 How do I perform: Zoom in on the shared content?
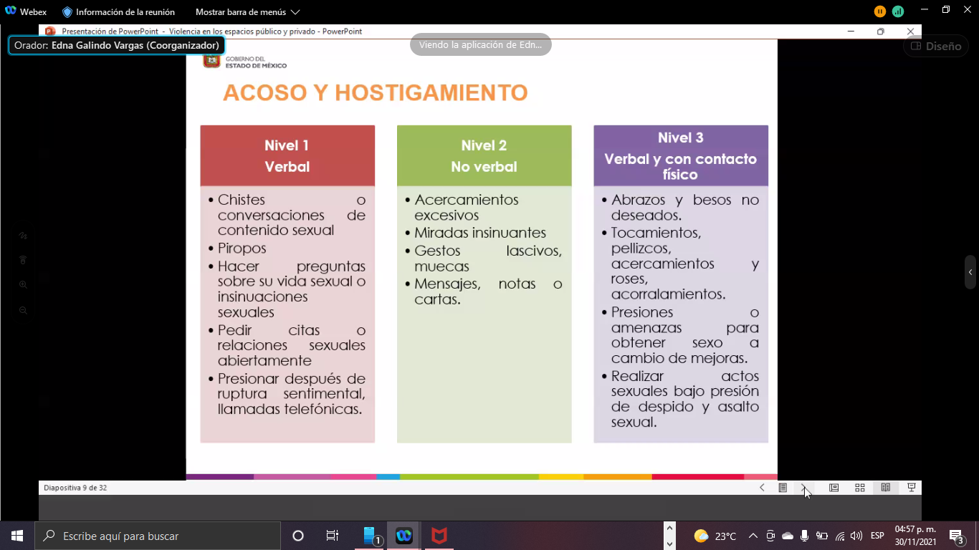[23, 284]
